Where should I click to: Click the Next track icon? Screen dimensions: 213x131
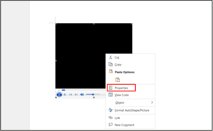tap(76, 94)
